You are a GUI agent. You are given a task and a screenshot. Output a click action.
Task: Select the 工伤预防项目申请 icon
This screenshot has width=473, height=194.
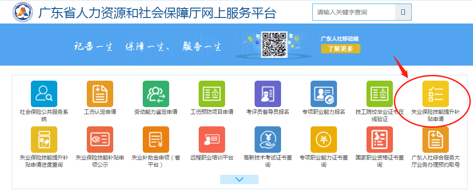coord(212,94)
